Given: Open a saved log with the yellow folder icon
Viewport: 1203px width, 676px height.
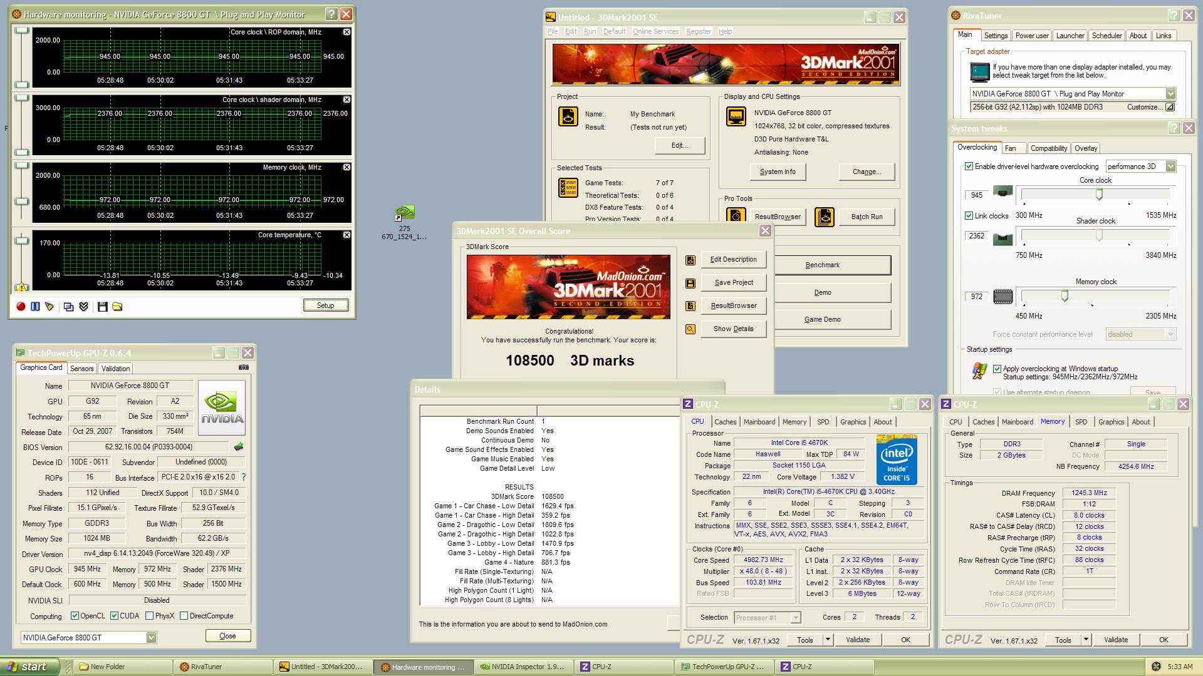Looking at the screenshot, I should (x=117, y=306).
